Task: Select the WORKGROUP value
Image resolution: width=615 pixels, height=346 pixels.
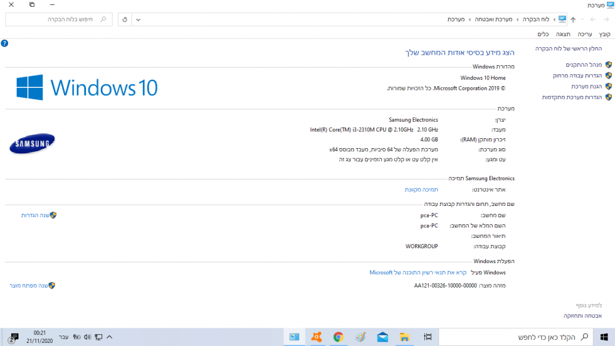Action: tap(422, 246)
